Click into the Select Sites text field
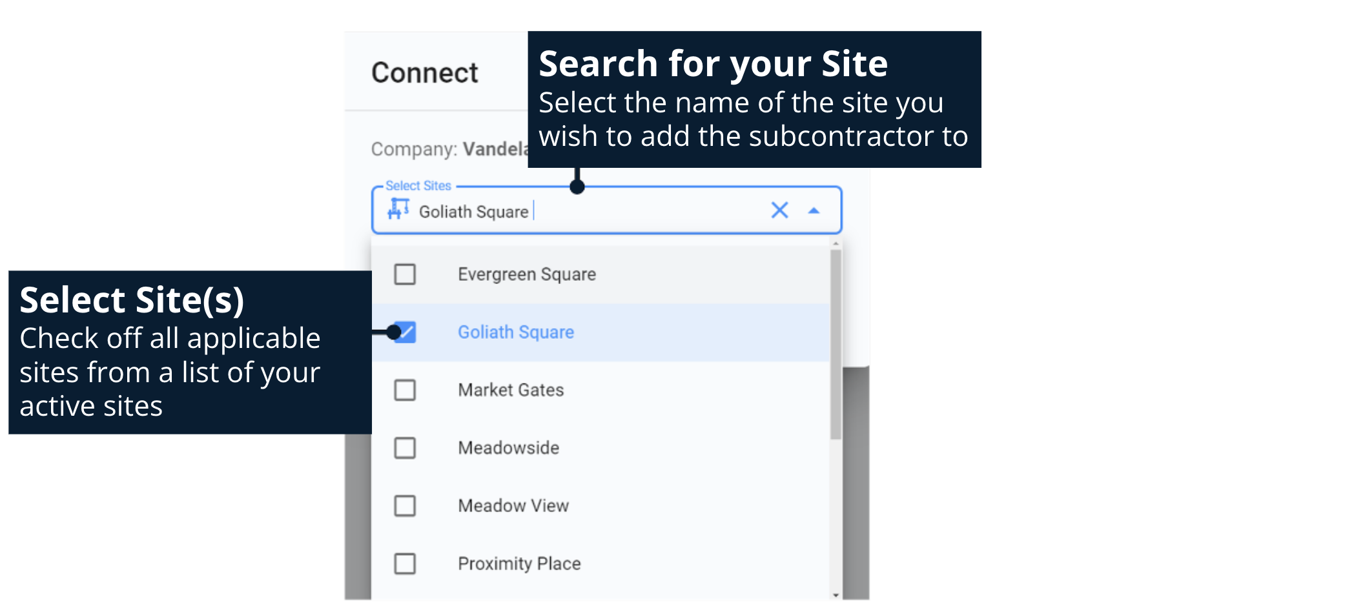 tap(646, 211)
